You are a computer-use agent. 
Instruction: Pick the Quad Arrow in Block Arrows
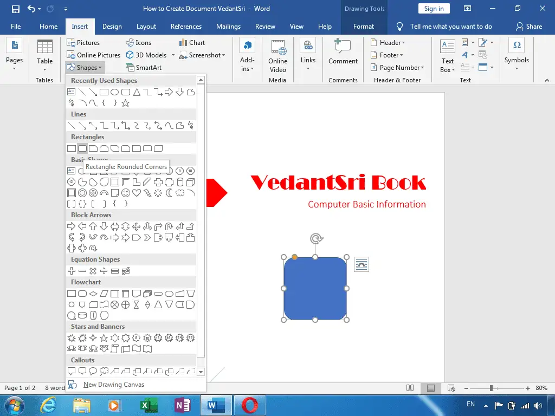point(137,226)
